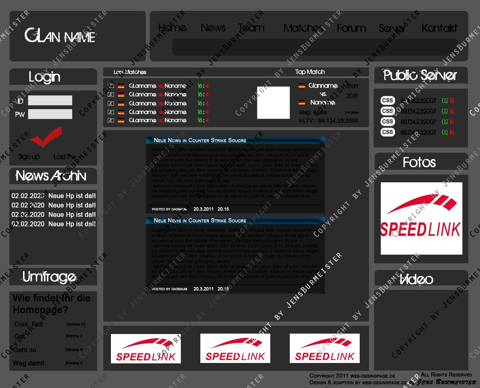
Task: Click the white Top Match image box
Action: (273, 103)
